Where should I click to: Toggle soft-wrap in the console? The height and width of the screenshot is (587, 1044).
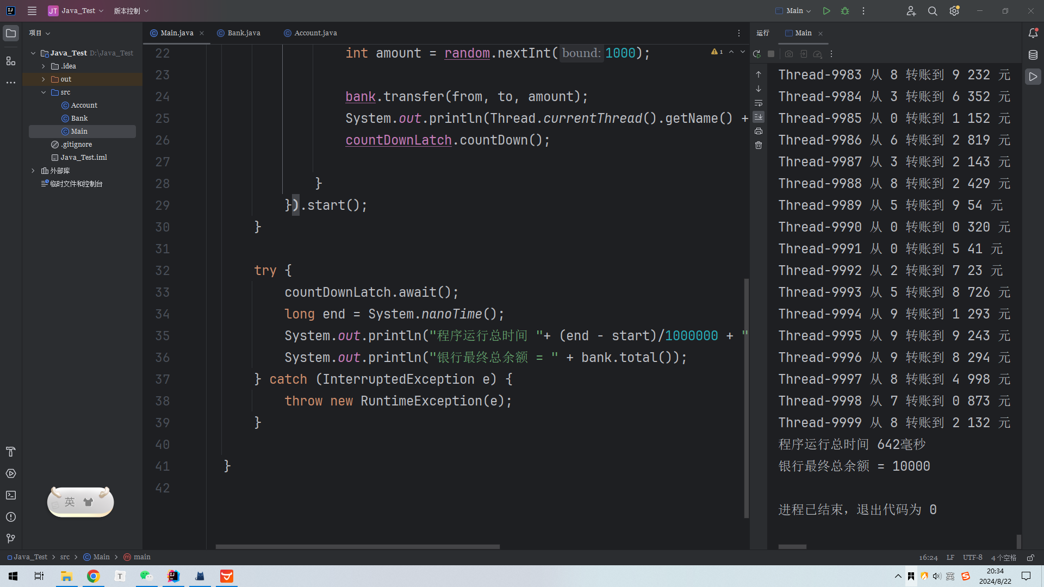[759, 103]
